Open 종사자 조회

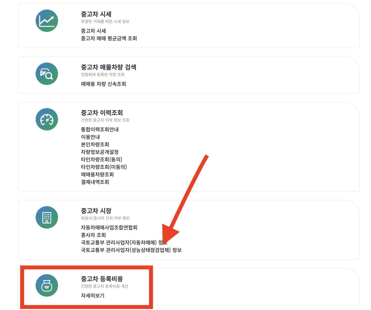(93, 235)
